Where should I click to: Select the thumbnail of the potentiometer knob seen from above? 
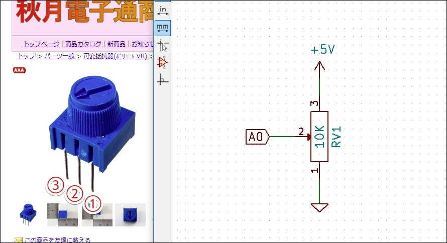(x=130, y=215)
